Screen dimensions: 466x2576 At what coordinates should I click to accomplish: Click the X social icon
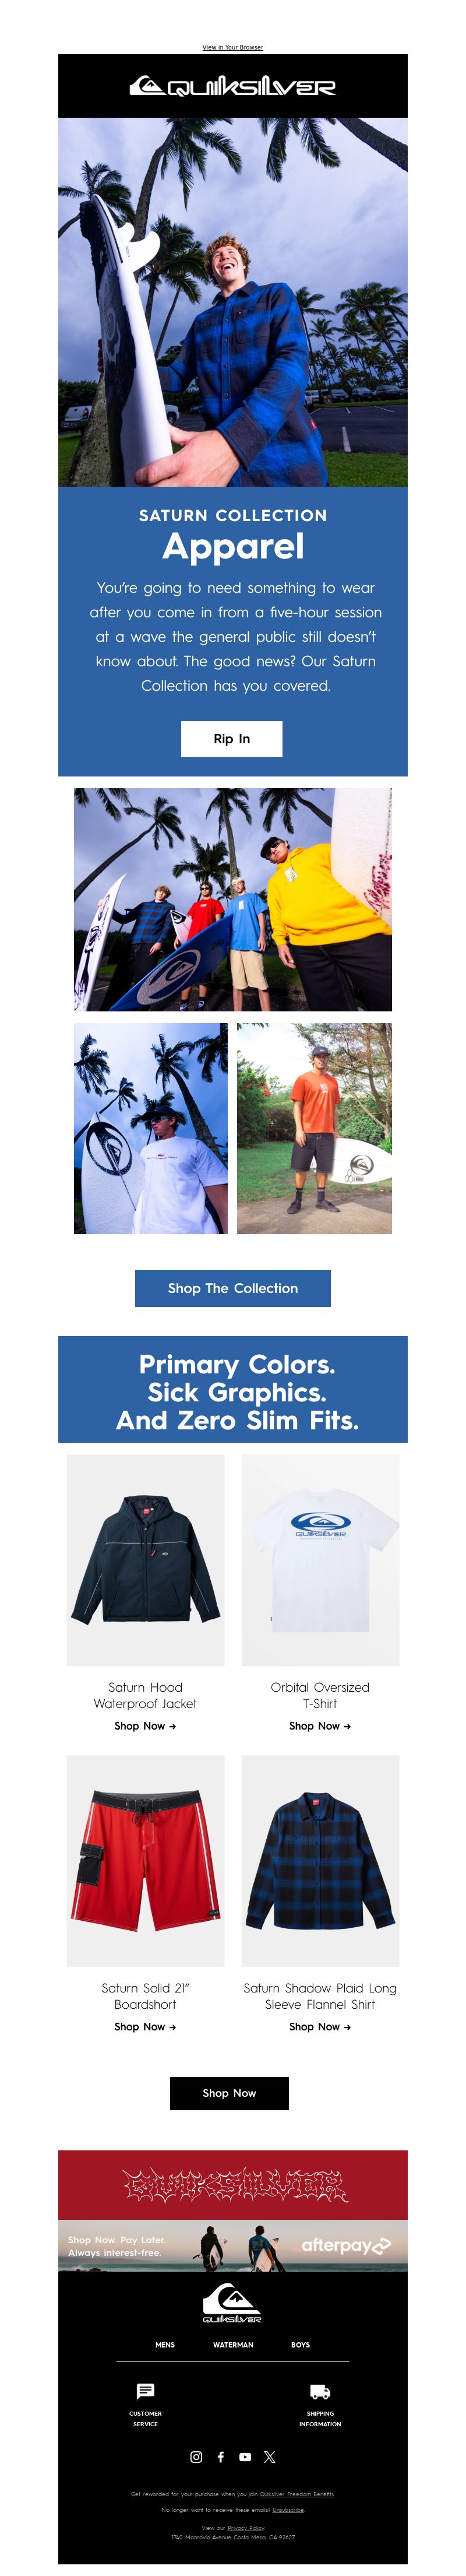click(269, 2456)
